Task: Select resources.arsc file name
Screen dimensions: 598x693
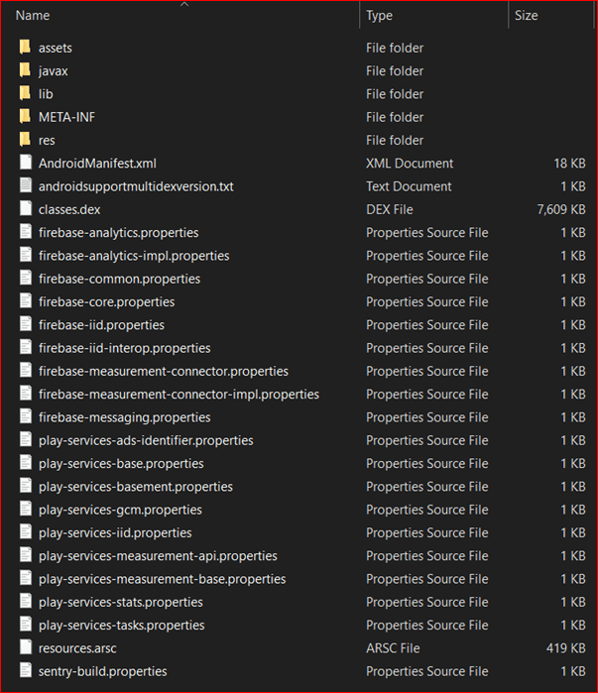Action: click(77, 648)
